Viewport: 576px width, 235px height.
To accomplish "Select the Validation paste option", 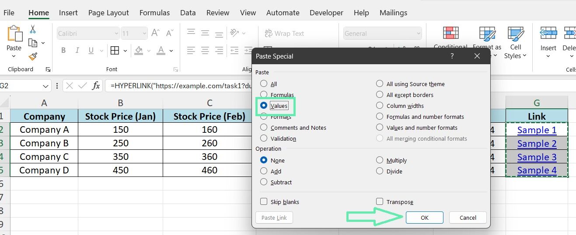I will click(x=263, y=138).
